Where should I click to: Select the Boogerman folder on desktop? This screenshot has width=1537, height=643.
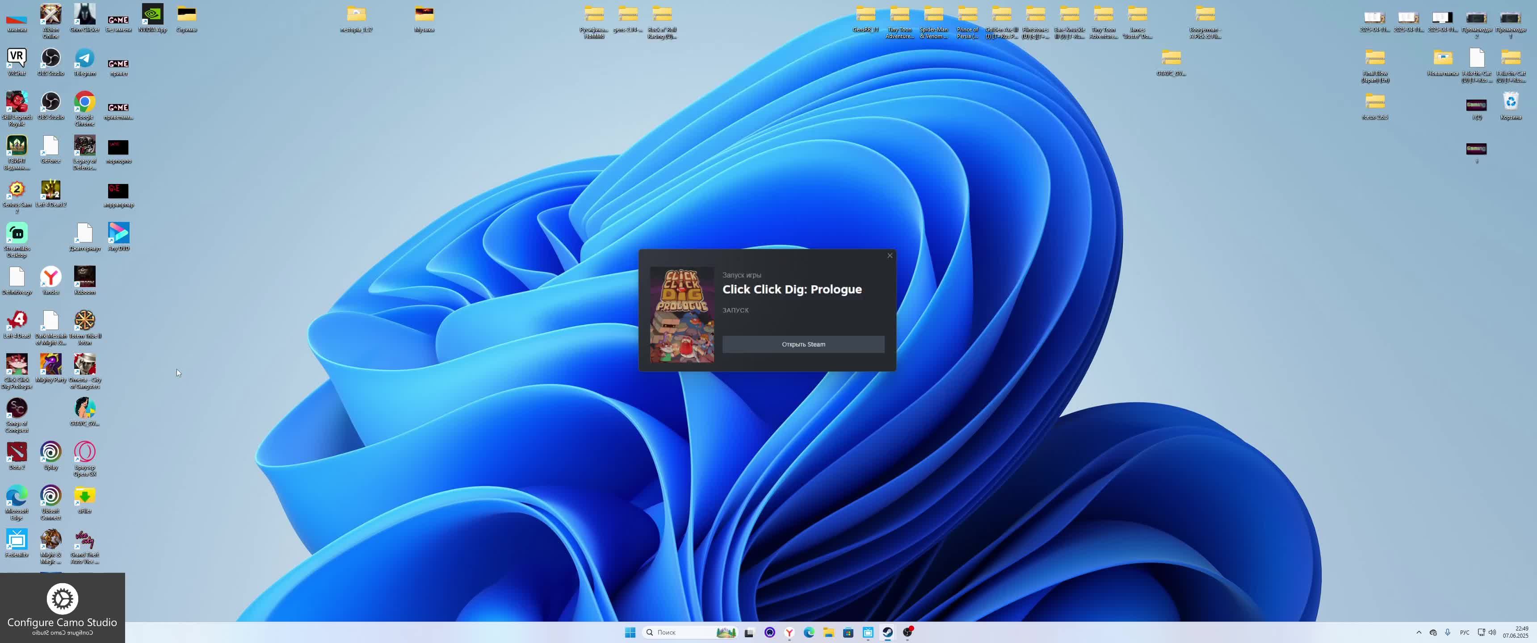1205,21
